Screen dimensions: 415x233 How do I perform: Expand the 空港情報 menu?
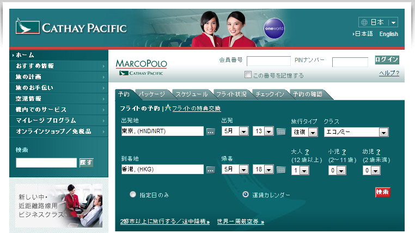tap(58, 99)
